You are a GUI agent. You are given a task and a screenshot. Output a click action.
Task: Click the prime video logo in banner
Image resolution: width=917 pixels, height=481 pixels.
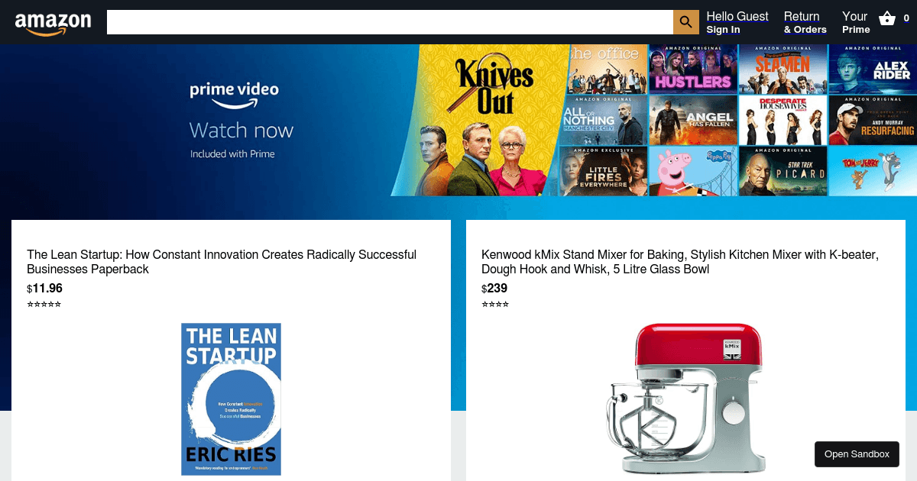(235, 95)
